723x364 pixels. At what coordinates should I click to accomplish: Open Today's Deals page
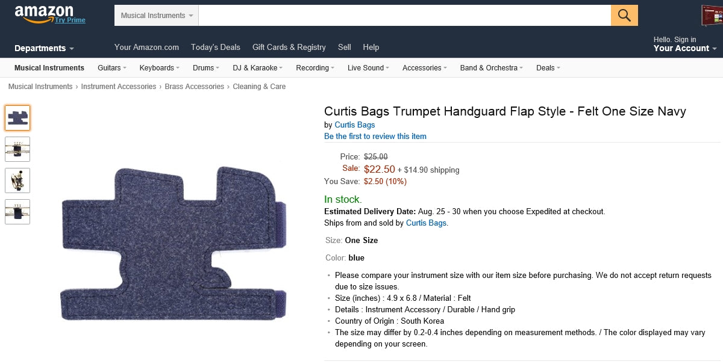pos(215,47)
